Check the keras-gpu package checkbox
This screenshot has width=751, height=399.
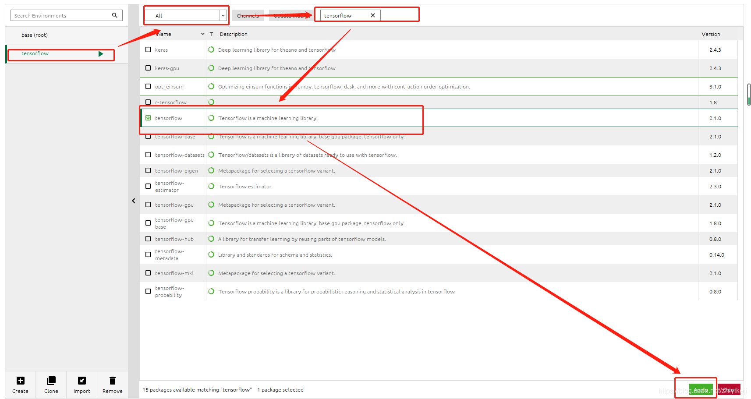148,68
